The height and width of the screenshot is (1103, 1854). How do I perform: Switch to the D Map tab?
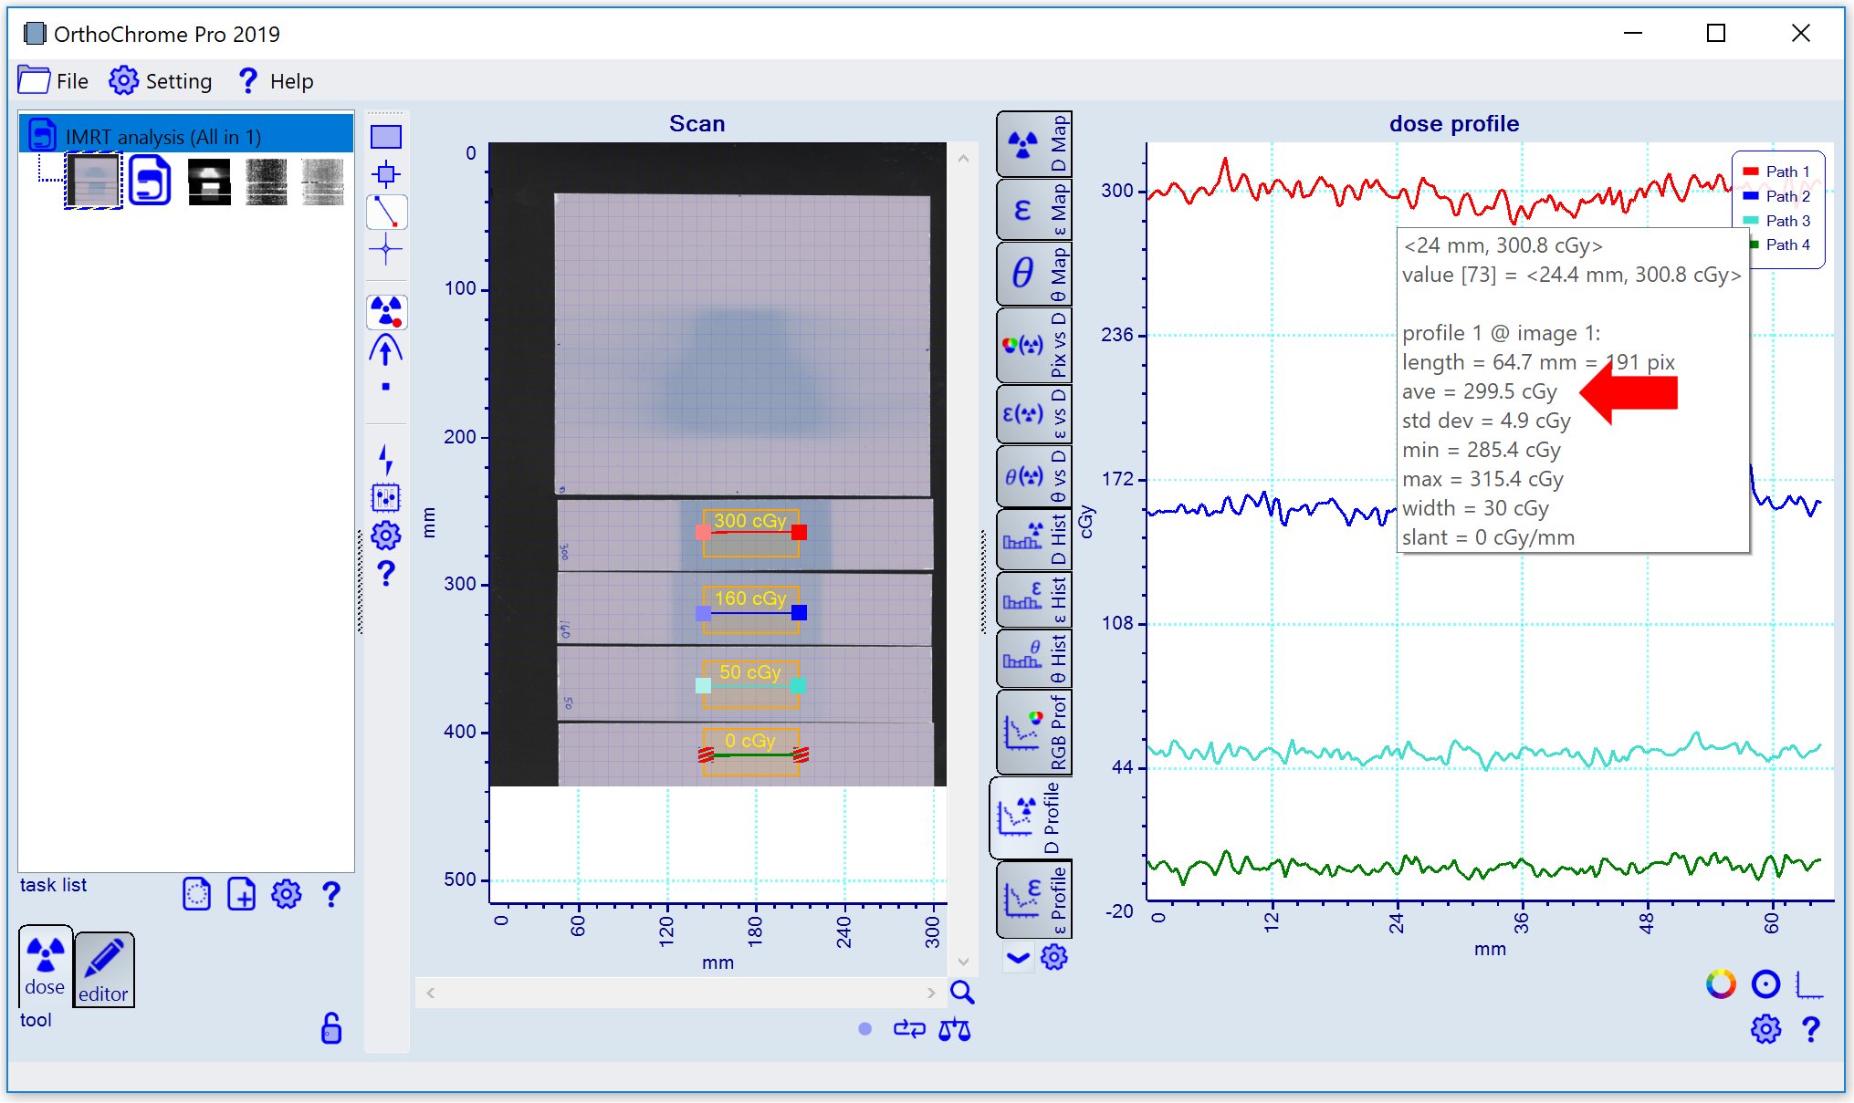(x=1034, y=144)
